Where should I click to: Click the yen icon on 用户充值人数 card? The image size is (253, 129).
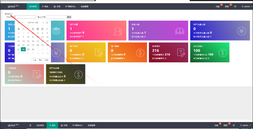click(x=242, y=31)
